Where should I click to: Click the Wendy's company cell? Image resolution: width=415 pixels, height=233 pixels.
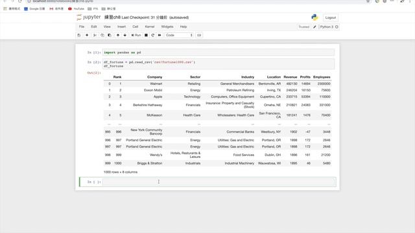click(156, 155)
